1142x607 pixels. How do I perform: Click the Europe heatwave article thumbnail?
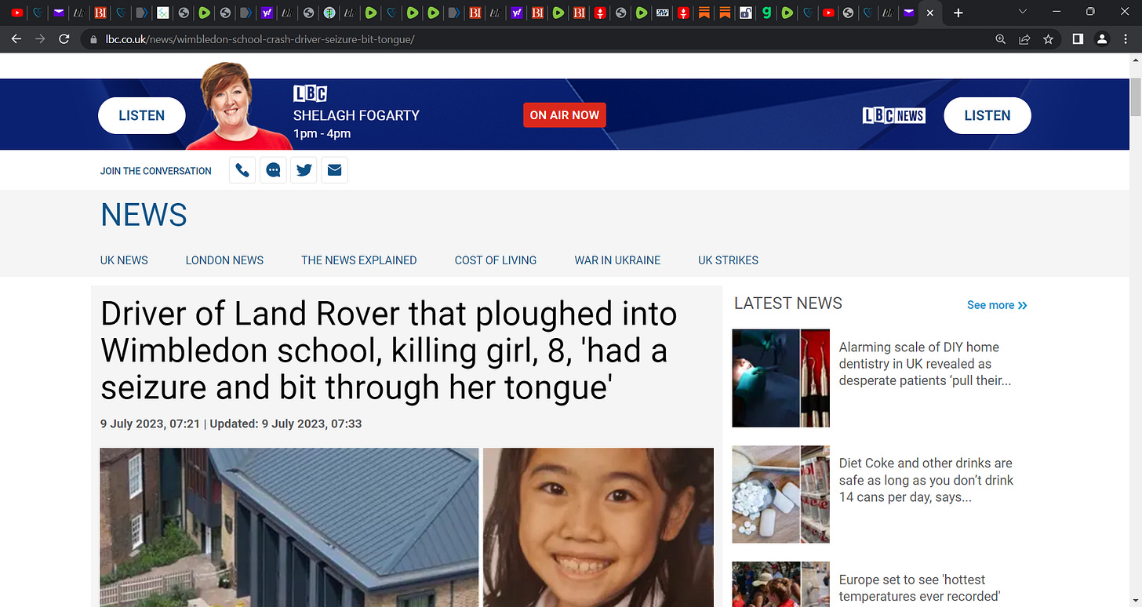(780, 584)
